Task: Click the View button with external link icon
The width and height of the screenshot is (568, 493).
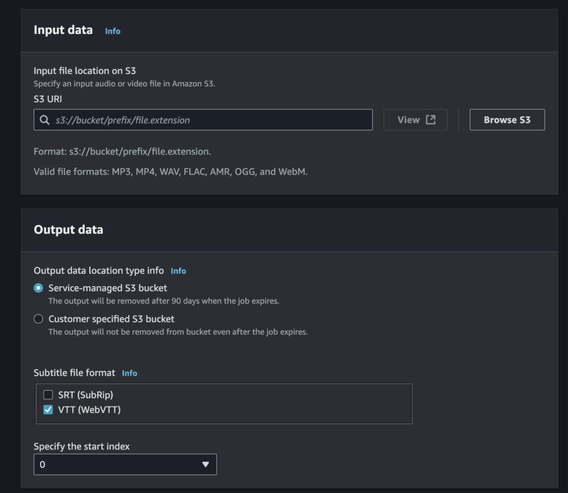Action: click(415, 120)
